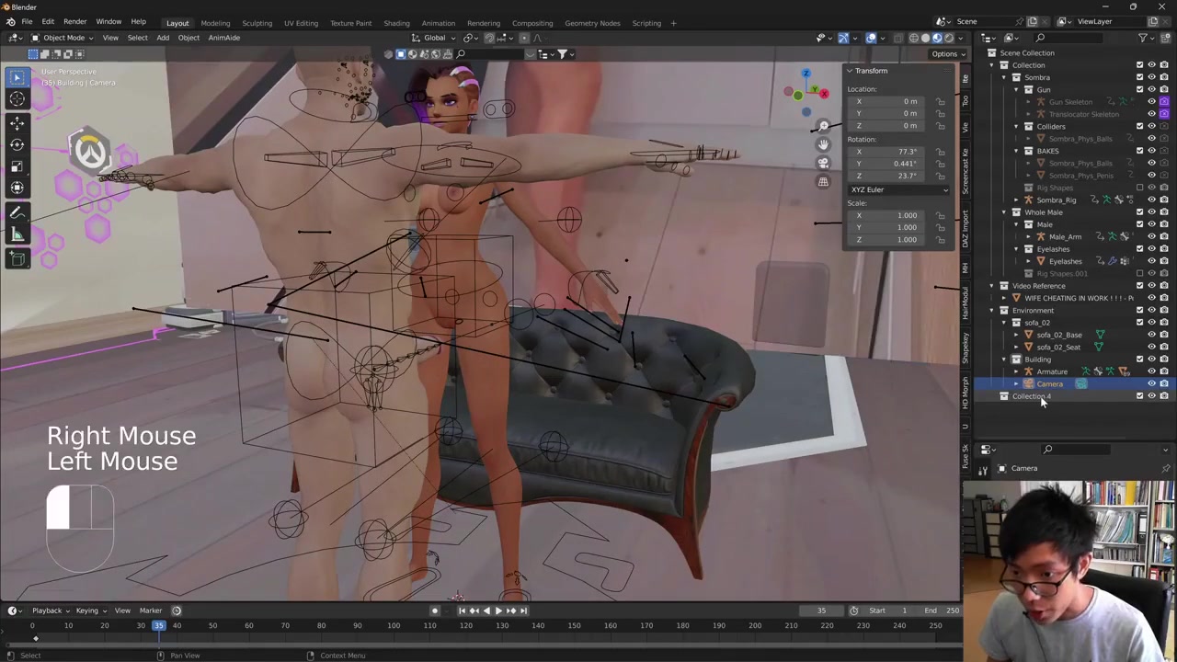Uncheck the Sombra collection checkbox in the outliner

tap(1139, 77)
